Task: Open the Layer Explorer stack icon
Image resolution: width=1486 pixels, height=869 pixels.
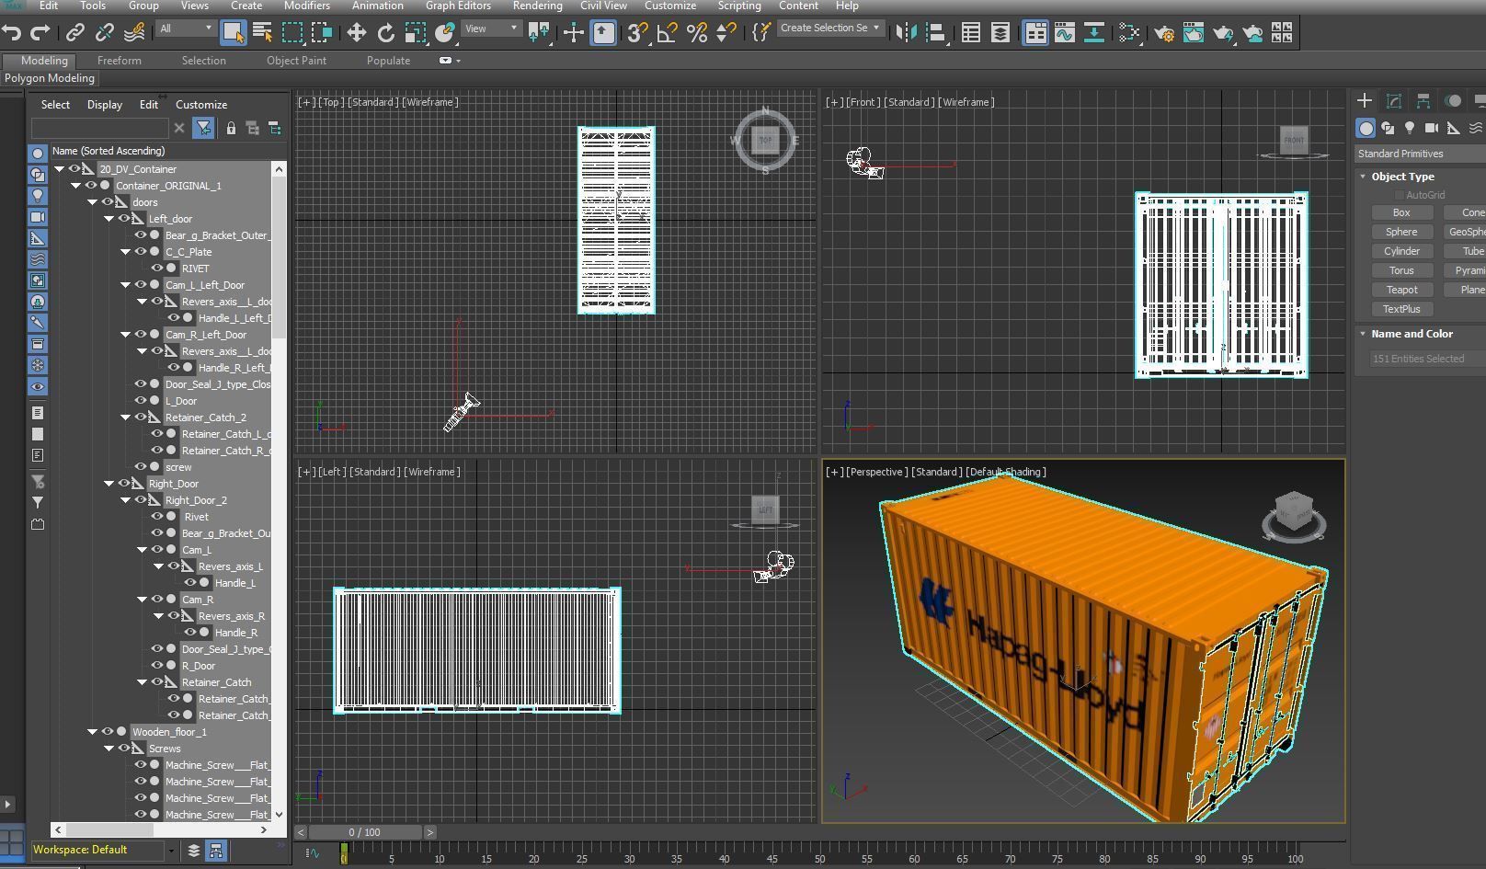Action: pos(1000,33)
